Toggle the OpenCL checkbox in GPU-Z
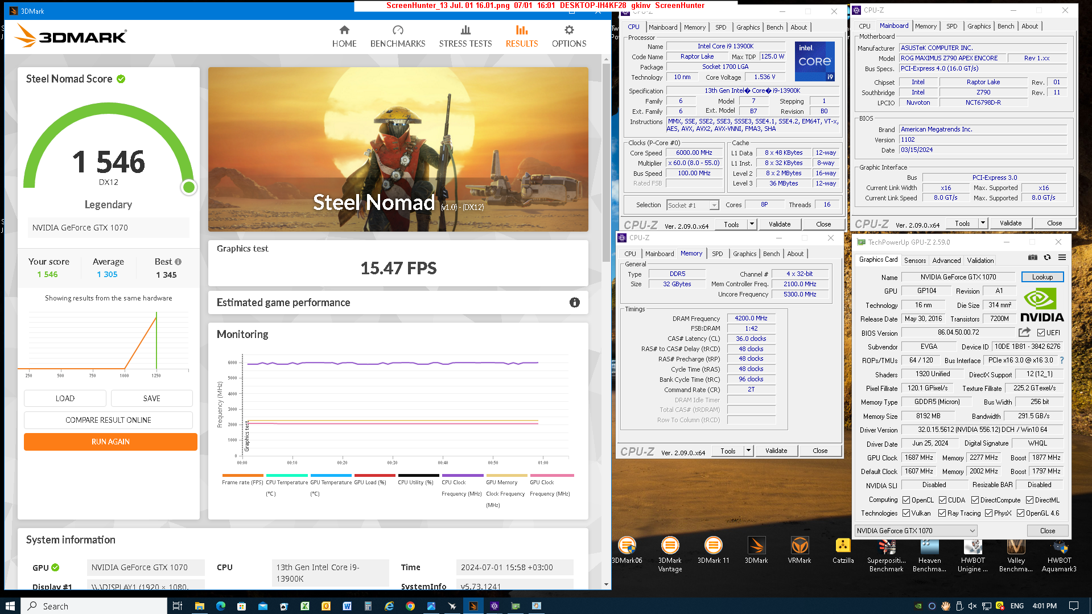This screenshot has width=1092, height=614. pyautogui.click(x=906, y=500)
